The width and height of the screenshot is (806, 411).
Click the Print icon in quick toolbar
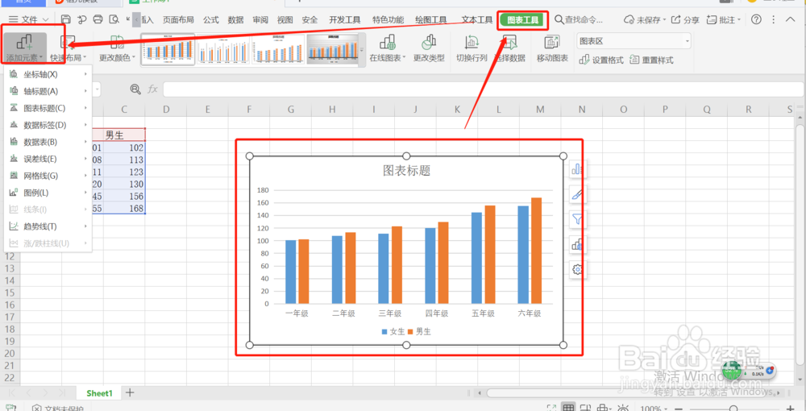click(x=98, y=19)
